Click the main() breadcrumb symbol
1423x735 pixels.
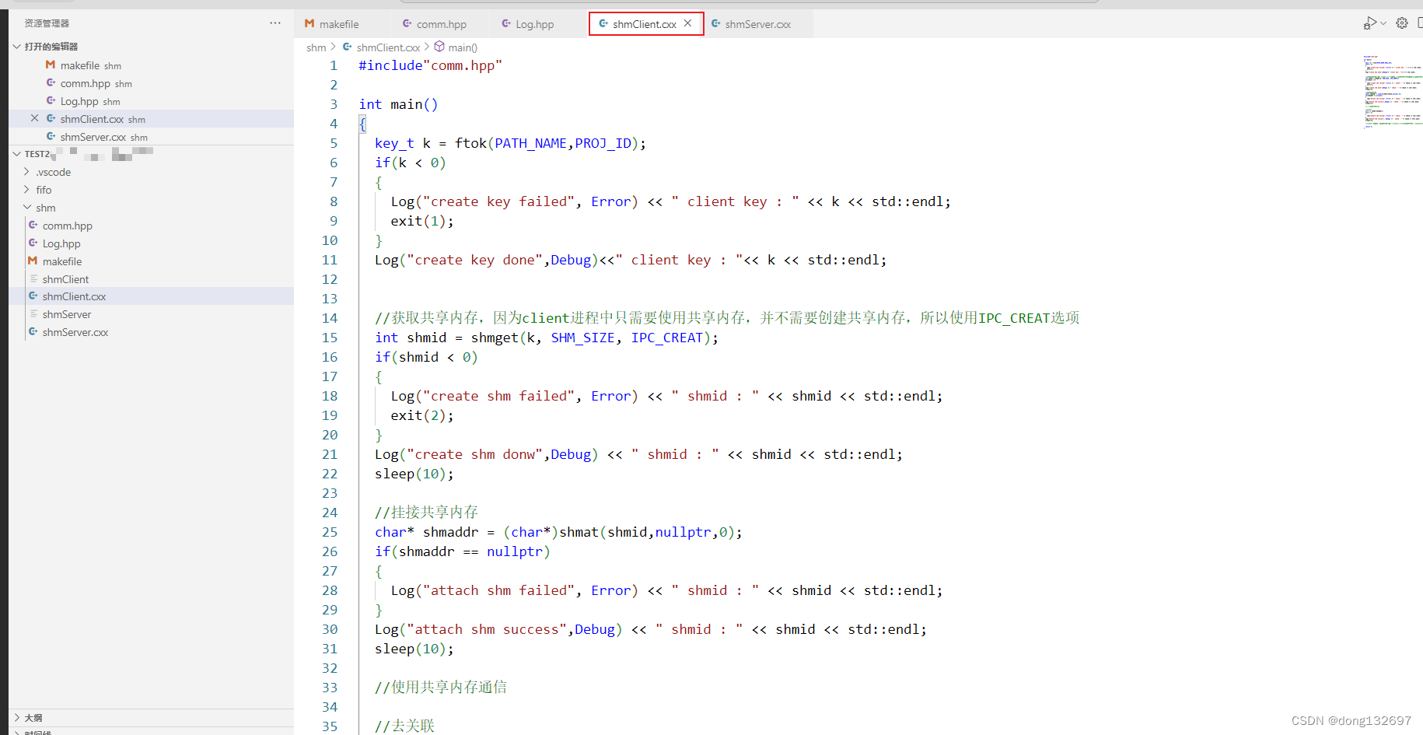[x=463, y=47]
